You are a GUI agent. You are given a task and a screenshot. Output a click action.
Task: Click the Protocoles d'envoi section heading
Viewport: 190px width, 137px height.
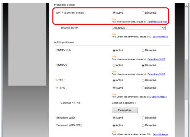click(x=64, y=5)
